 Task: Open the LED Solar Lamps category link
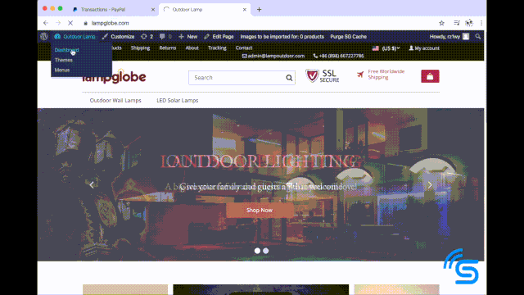(178, 100)
